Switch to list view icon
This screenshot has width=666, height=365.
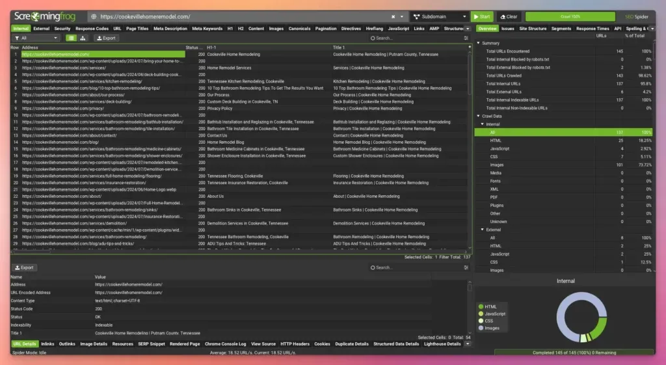72,38
